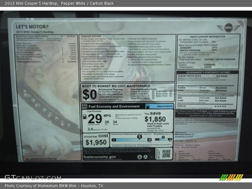Click the top caption 'Pepper White / Carbon Black'
252x189 pixels.
(87, 3)
